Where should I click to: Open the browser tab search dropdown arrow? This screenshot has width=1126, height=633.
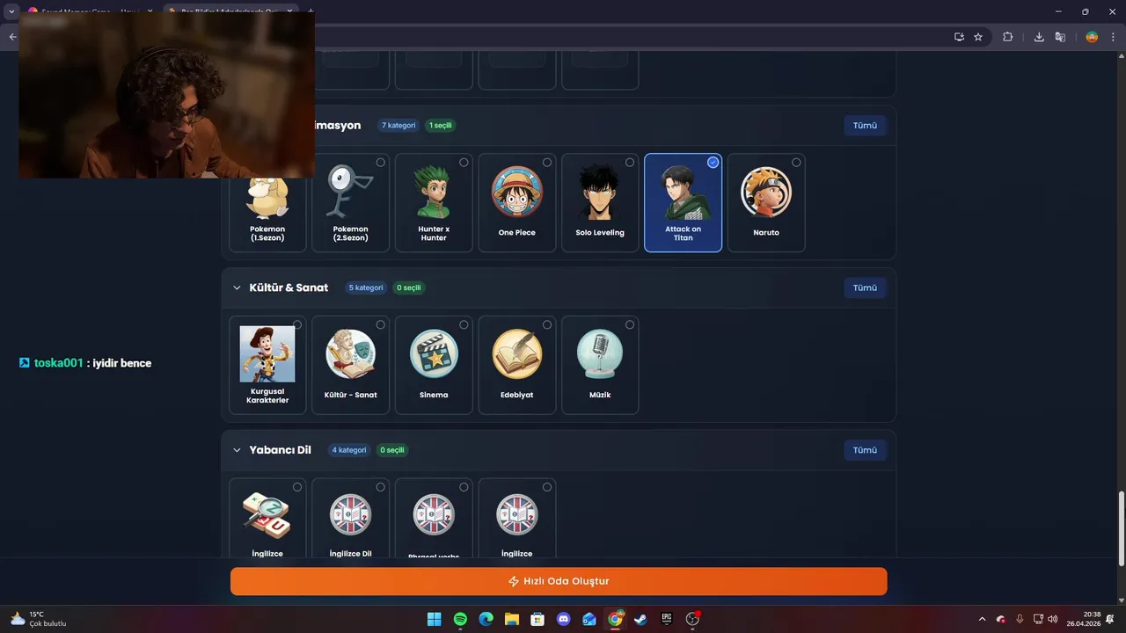click(x=11, y=11)
